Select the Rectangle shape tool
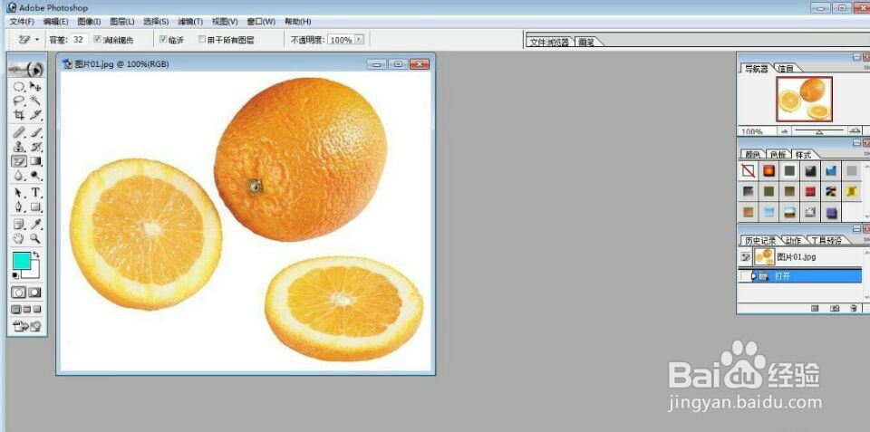The image size is (870, 432). [35, 206]
